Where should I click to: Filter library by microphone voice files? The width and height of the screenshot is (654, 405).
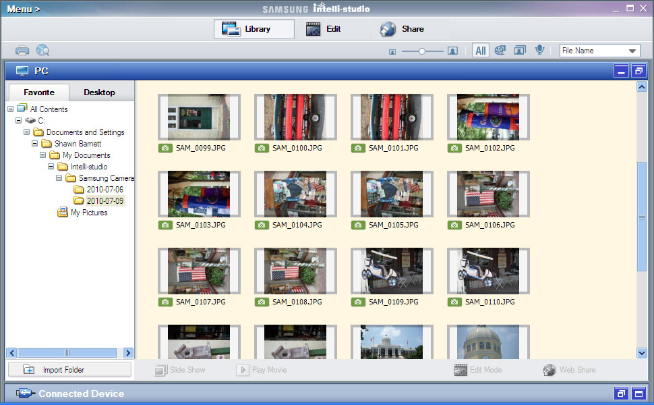(539, 51)
